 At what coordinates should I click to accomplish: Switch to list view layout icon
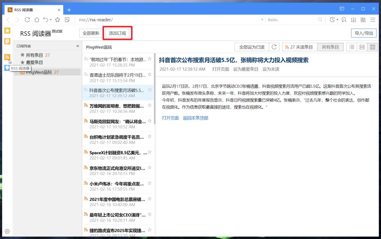[352, 47]
